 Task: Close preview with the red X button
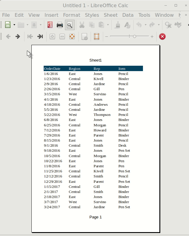pos(162,36)
